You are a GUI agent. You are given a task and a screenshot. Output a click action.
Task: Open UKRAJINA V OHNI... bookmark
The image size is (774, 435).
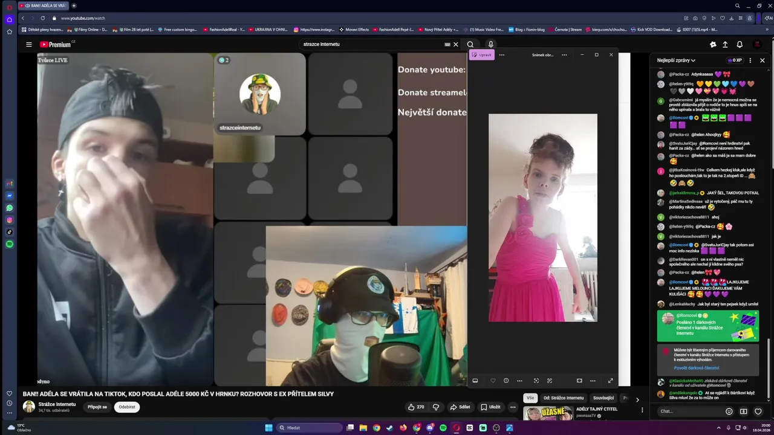point(268,30)
